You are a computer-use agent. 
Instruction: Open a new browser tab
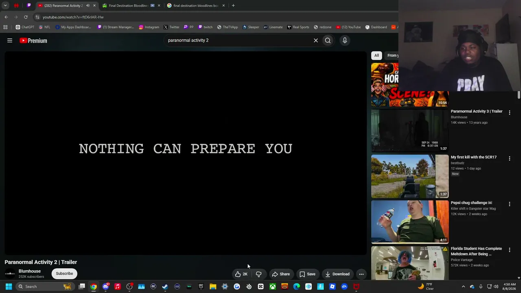(x=233, y=5)
